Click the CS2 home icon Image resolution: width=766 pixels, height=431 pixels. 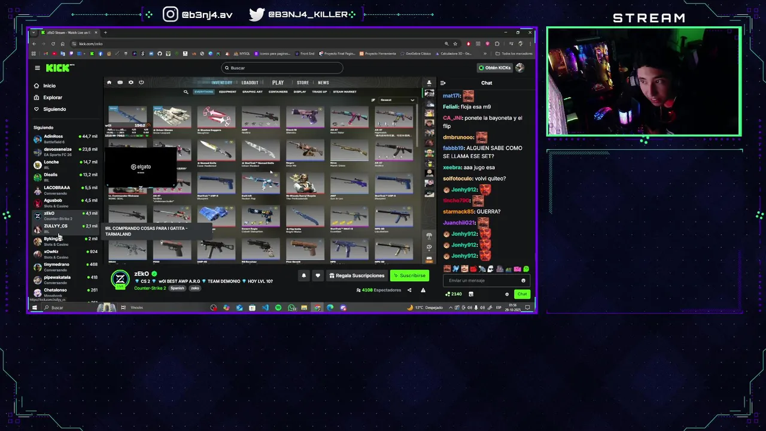click(109, 83)
